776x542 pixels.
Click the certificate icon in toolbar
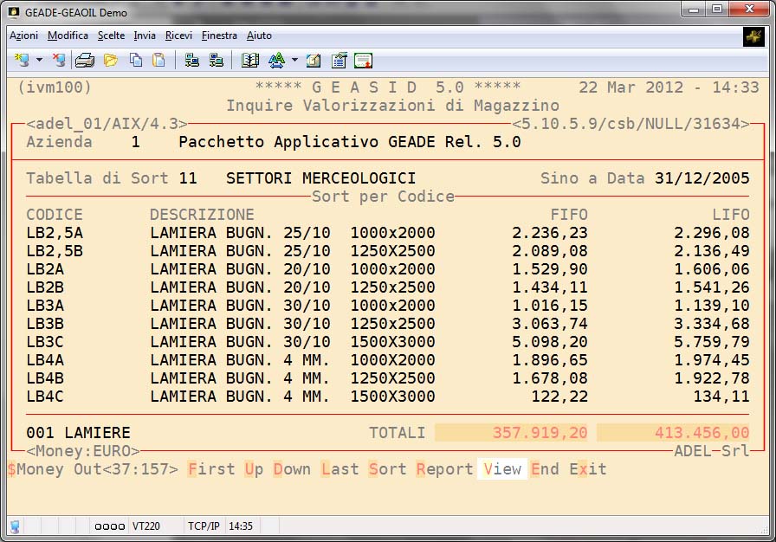click(x=363, y=60)
